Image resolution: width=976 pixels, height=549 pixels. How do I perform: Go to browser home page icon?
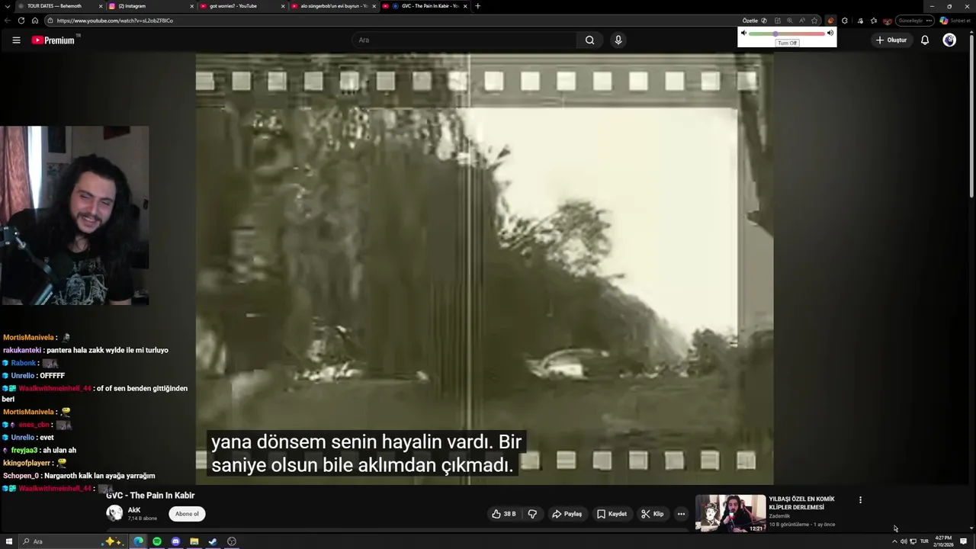[x=34, y=21]
